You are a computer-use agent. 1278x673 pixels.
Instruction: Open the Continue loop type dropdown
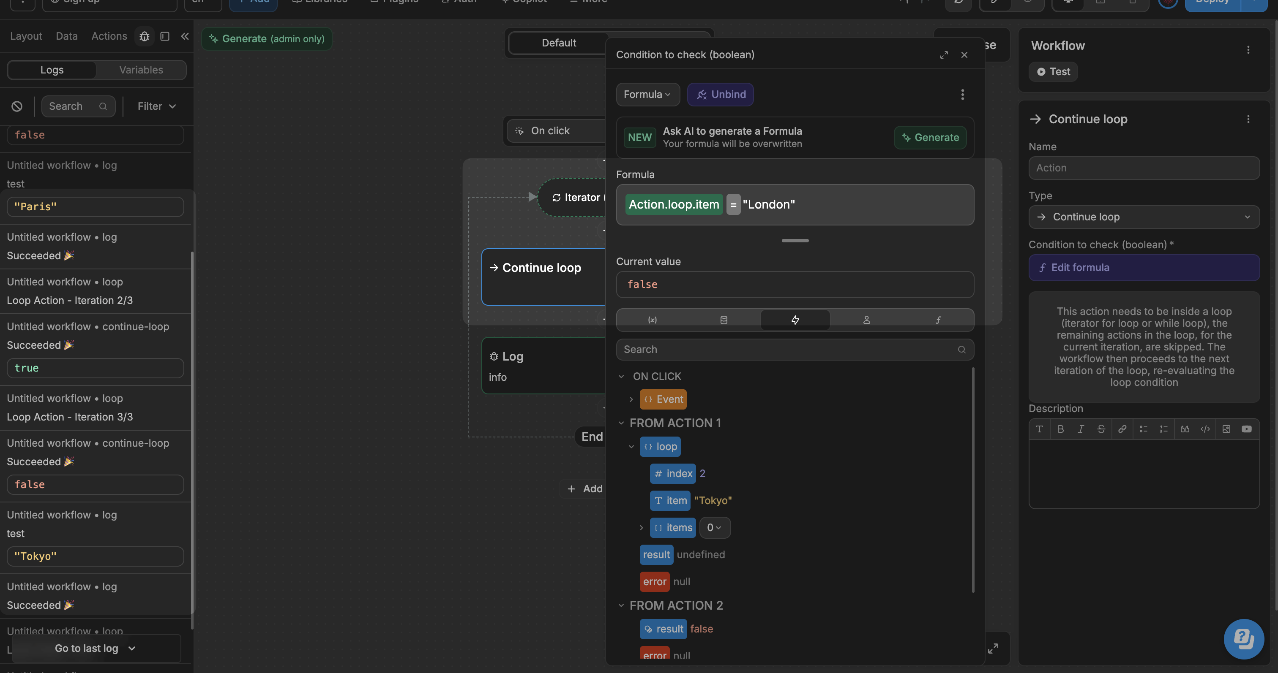[1144, 217]
